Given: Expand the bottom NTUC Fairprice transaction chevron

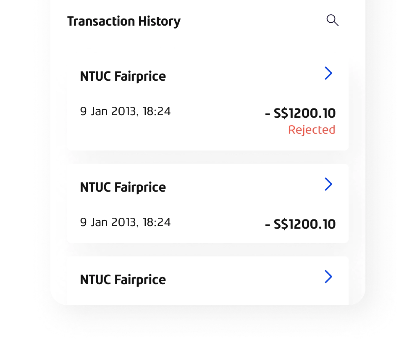Looking at the screenshot, I should point(328,277).
